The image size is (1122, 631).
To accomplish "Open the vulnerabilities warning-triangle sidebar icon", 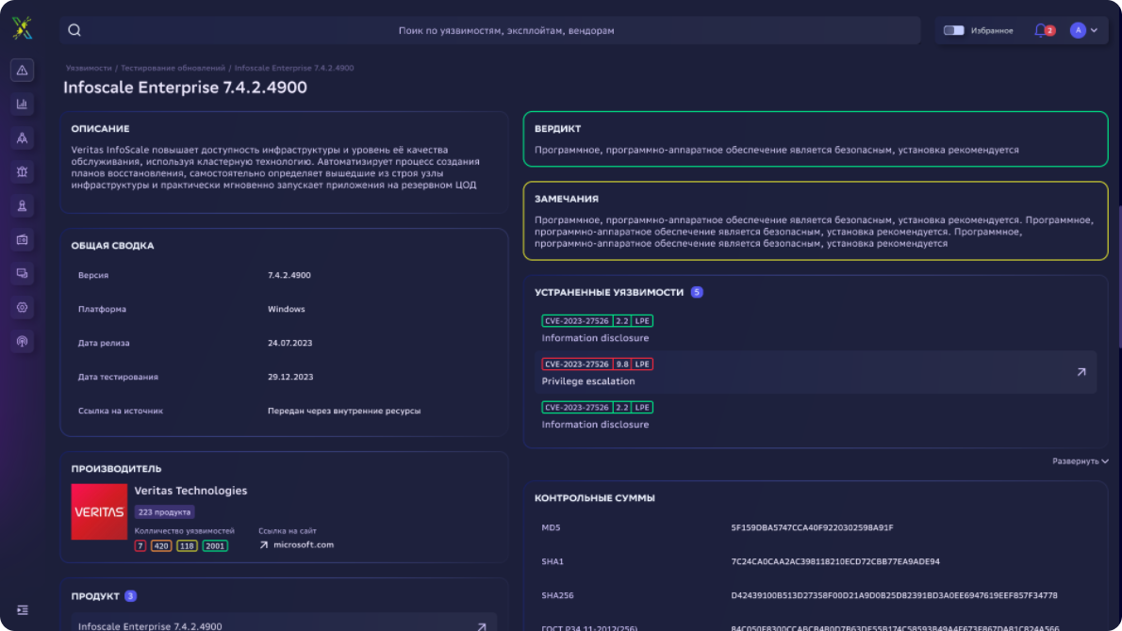I will point(23,70).
